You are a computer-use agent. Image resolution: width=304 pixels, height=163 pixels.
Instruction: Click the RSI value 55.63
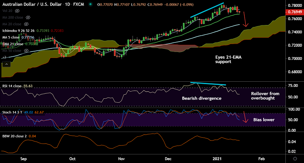(x=28, y=86)
